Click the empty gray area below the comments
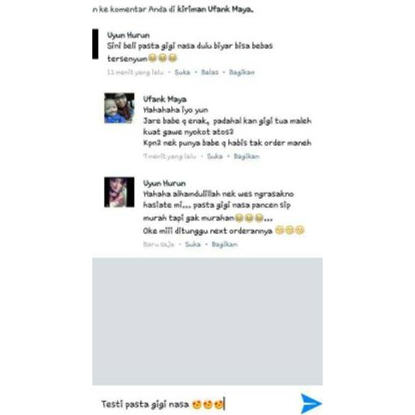Viewport: 415px width, 415px height. pyautogui.click(x=207, y=321)
